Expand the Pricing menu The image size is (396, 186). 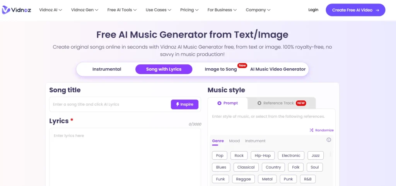[x=189, y=10]
